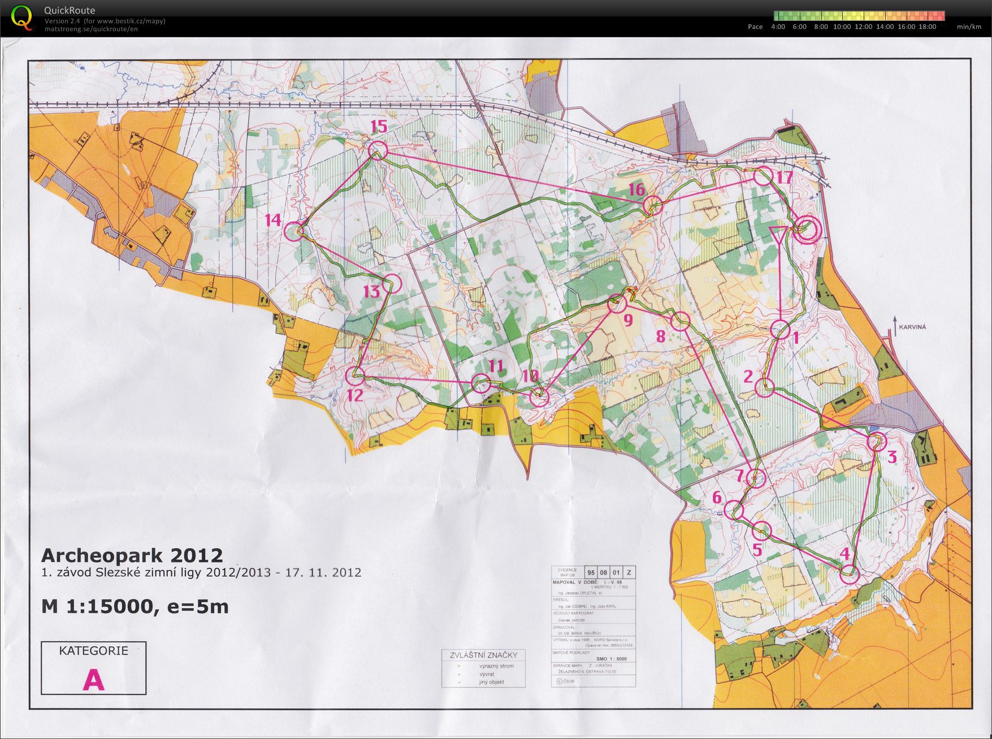The image size is (992, 739).
Task: Click the min/km unit label
Action: (x=969, y=27)
